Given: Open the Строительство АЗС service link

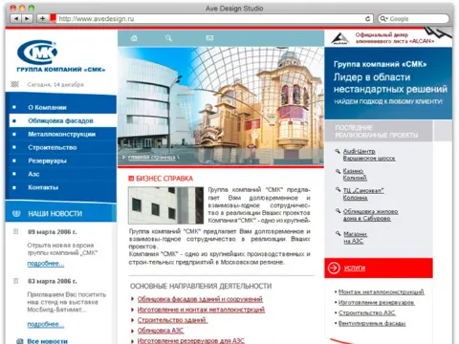Looking at the screenshot, I should coord(367,312).
